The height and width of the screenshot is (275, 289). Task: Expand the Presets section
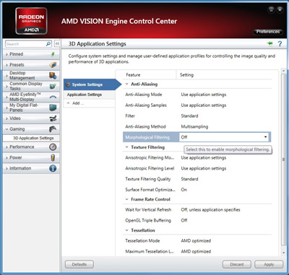[x=7, y=65]
